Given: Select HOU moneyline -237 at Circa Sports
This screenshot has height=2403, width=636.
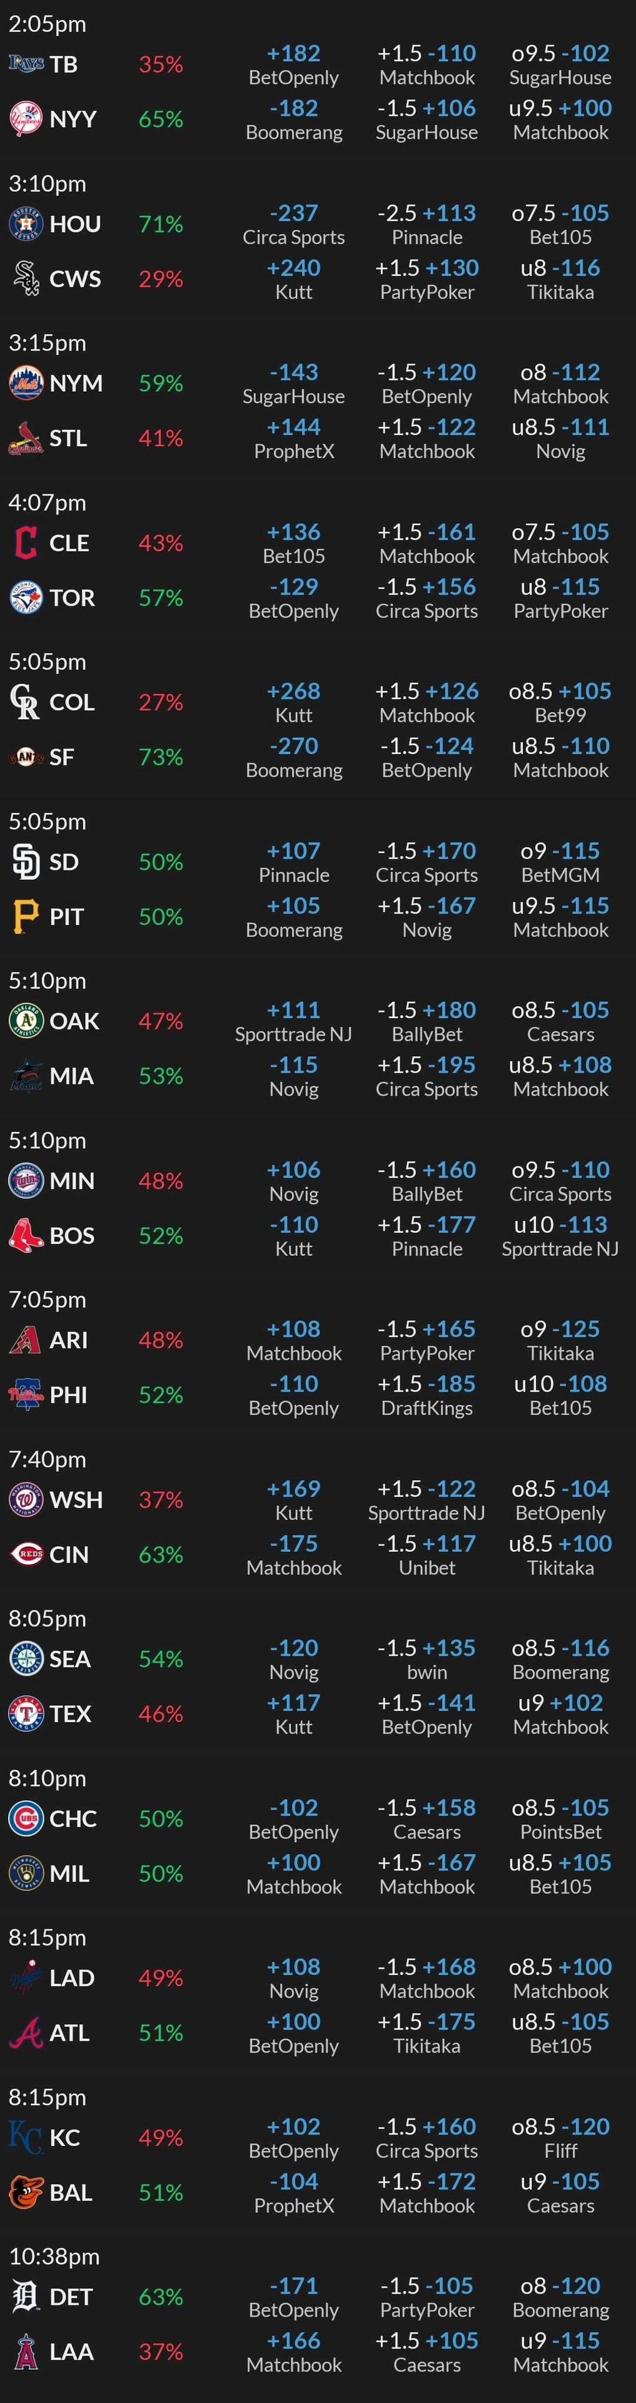Looking at the screenshot, I should click(x=294, y=224).
